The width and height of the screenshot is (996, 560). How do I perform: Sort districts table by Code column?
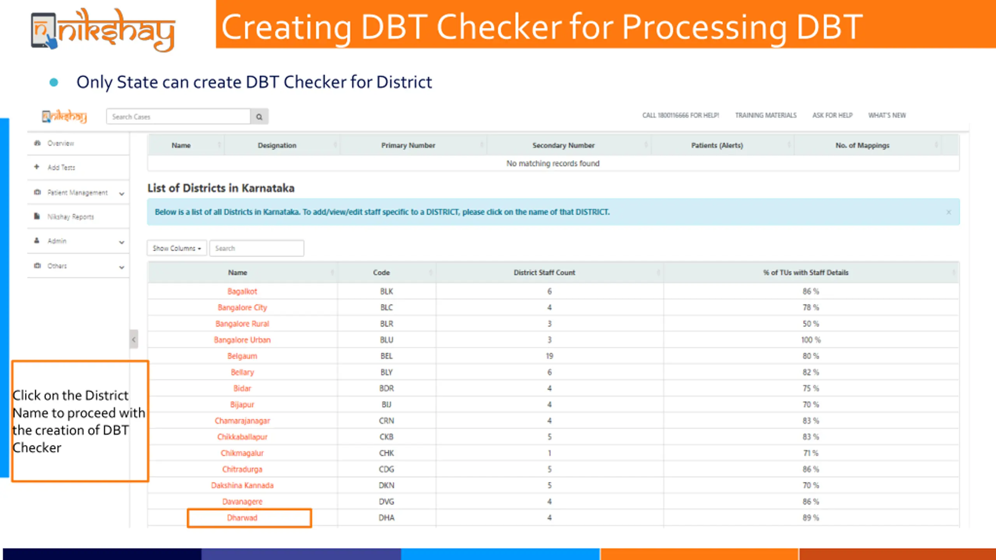pos(387,272)
